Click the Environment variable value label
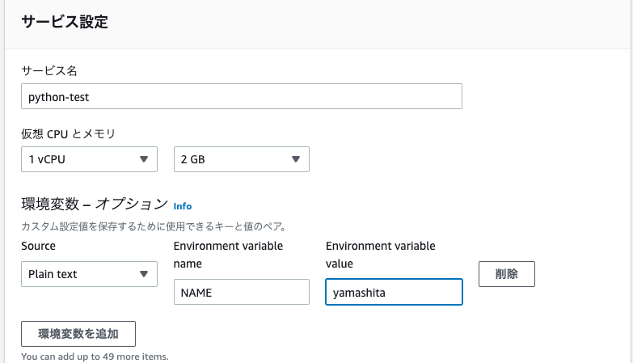 click(x=380, y=255)
